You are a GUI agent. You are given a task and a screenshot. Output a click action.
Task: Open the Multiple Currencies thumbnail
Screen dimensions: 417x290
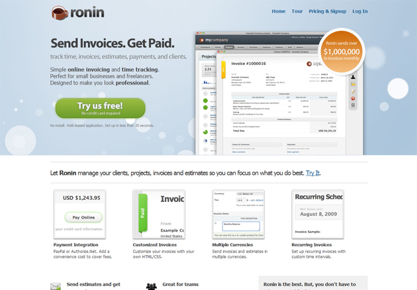click(x=238, y=214)
